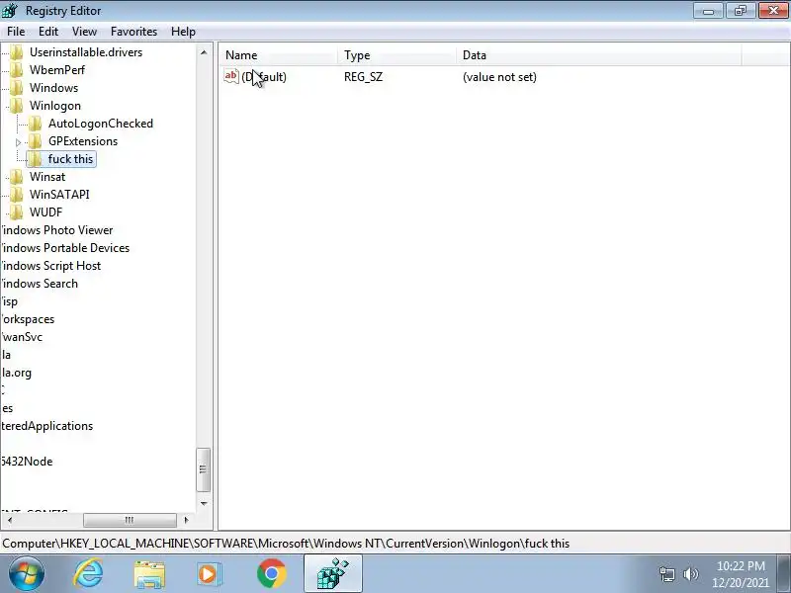This screenshot has height=593, width=791.
Task: Click the Show desktop button
Action: click(784, 574)
